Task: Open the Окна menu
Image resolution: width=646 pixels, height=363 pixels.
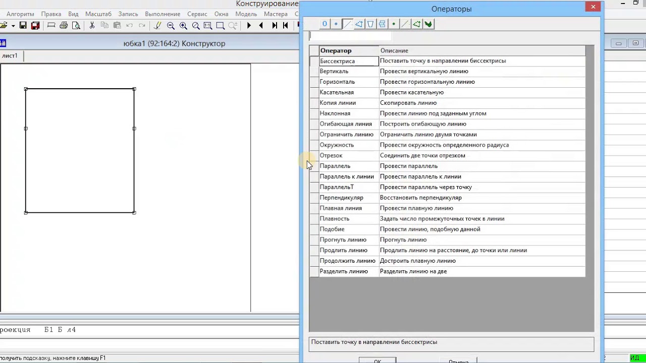Action: click(221, 14)
